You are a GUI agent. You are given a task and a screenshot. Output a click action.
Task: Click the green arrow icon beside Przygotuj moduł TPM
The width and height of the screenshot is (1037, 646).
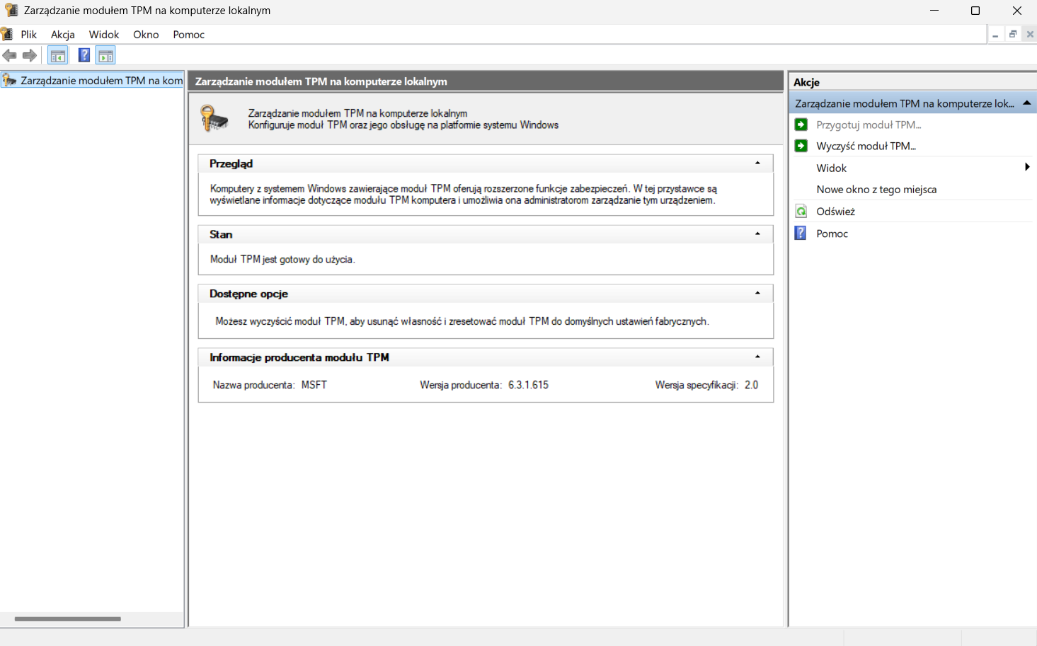801,125
